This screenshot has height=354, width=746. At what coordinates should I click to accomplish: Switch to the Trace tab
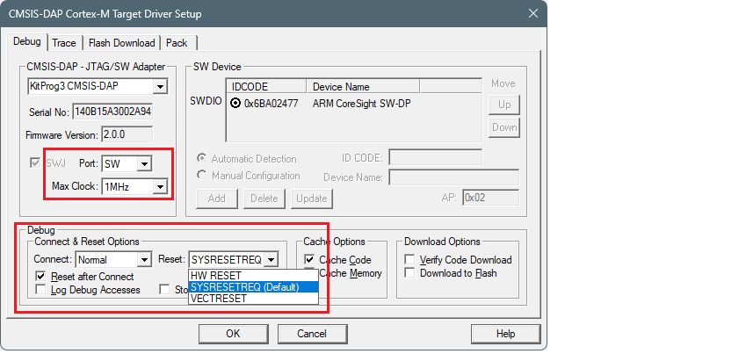(64, 42)
